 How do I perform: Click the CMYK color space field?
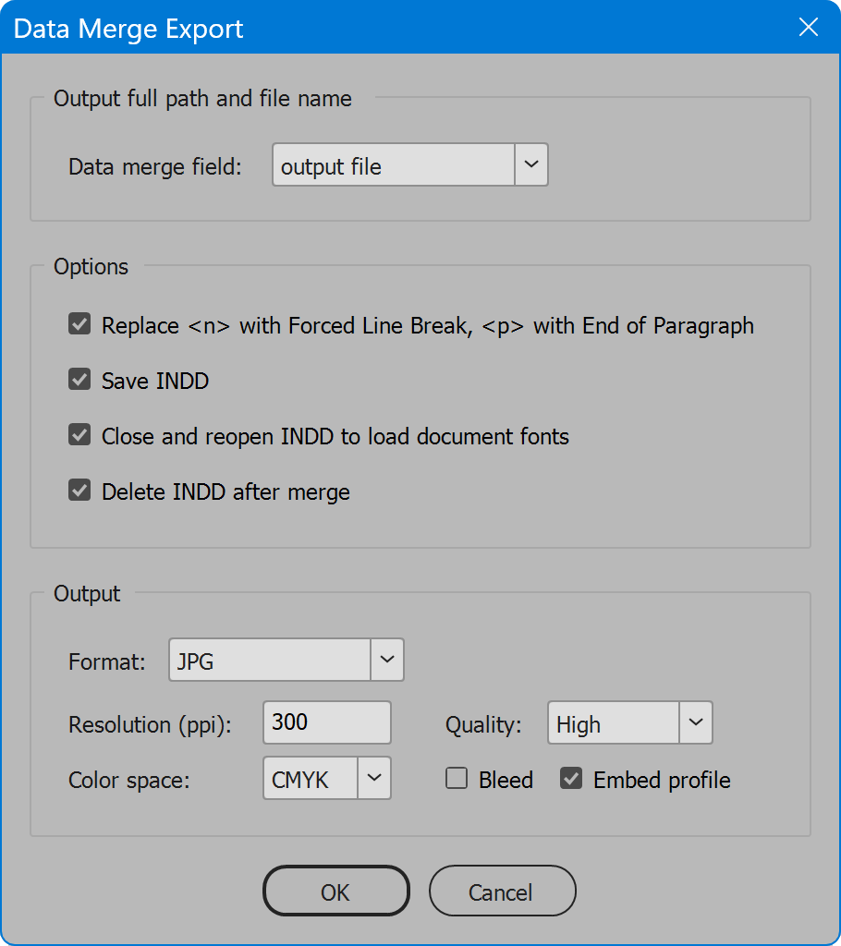pyautogui.click(x=310, y=779)
